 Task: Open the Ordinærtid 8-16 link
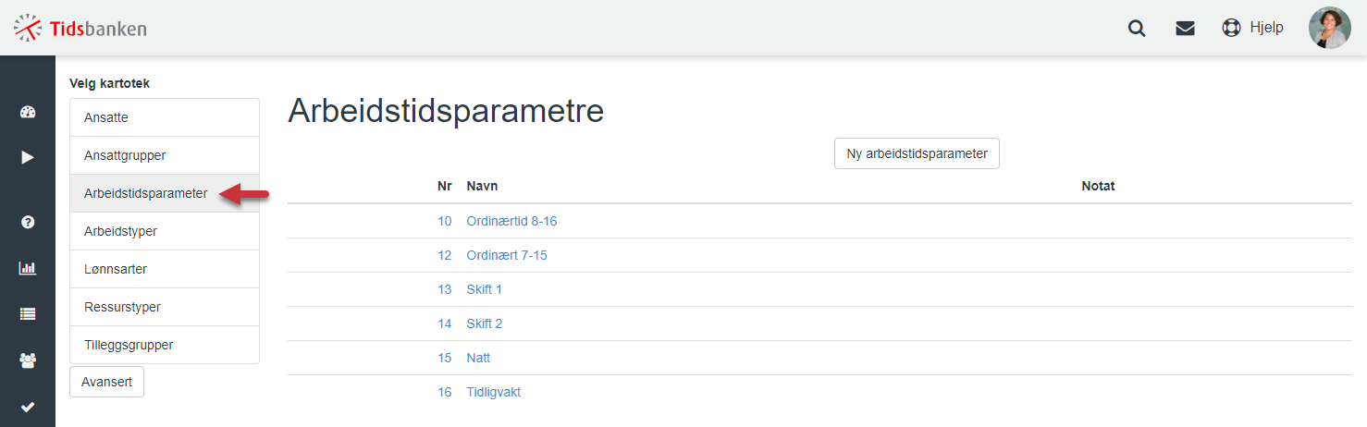[x=511, y=221]
